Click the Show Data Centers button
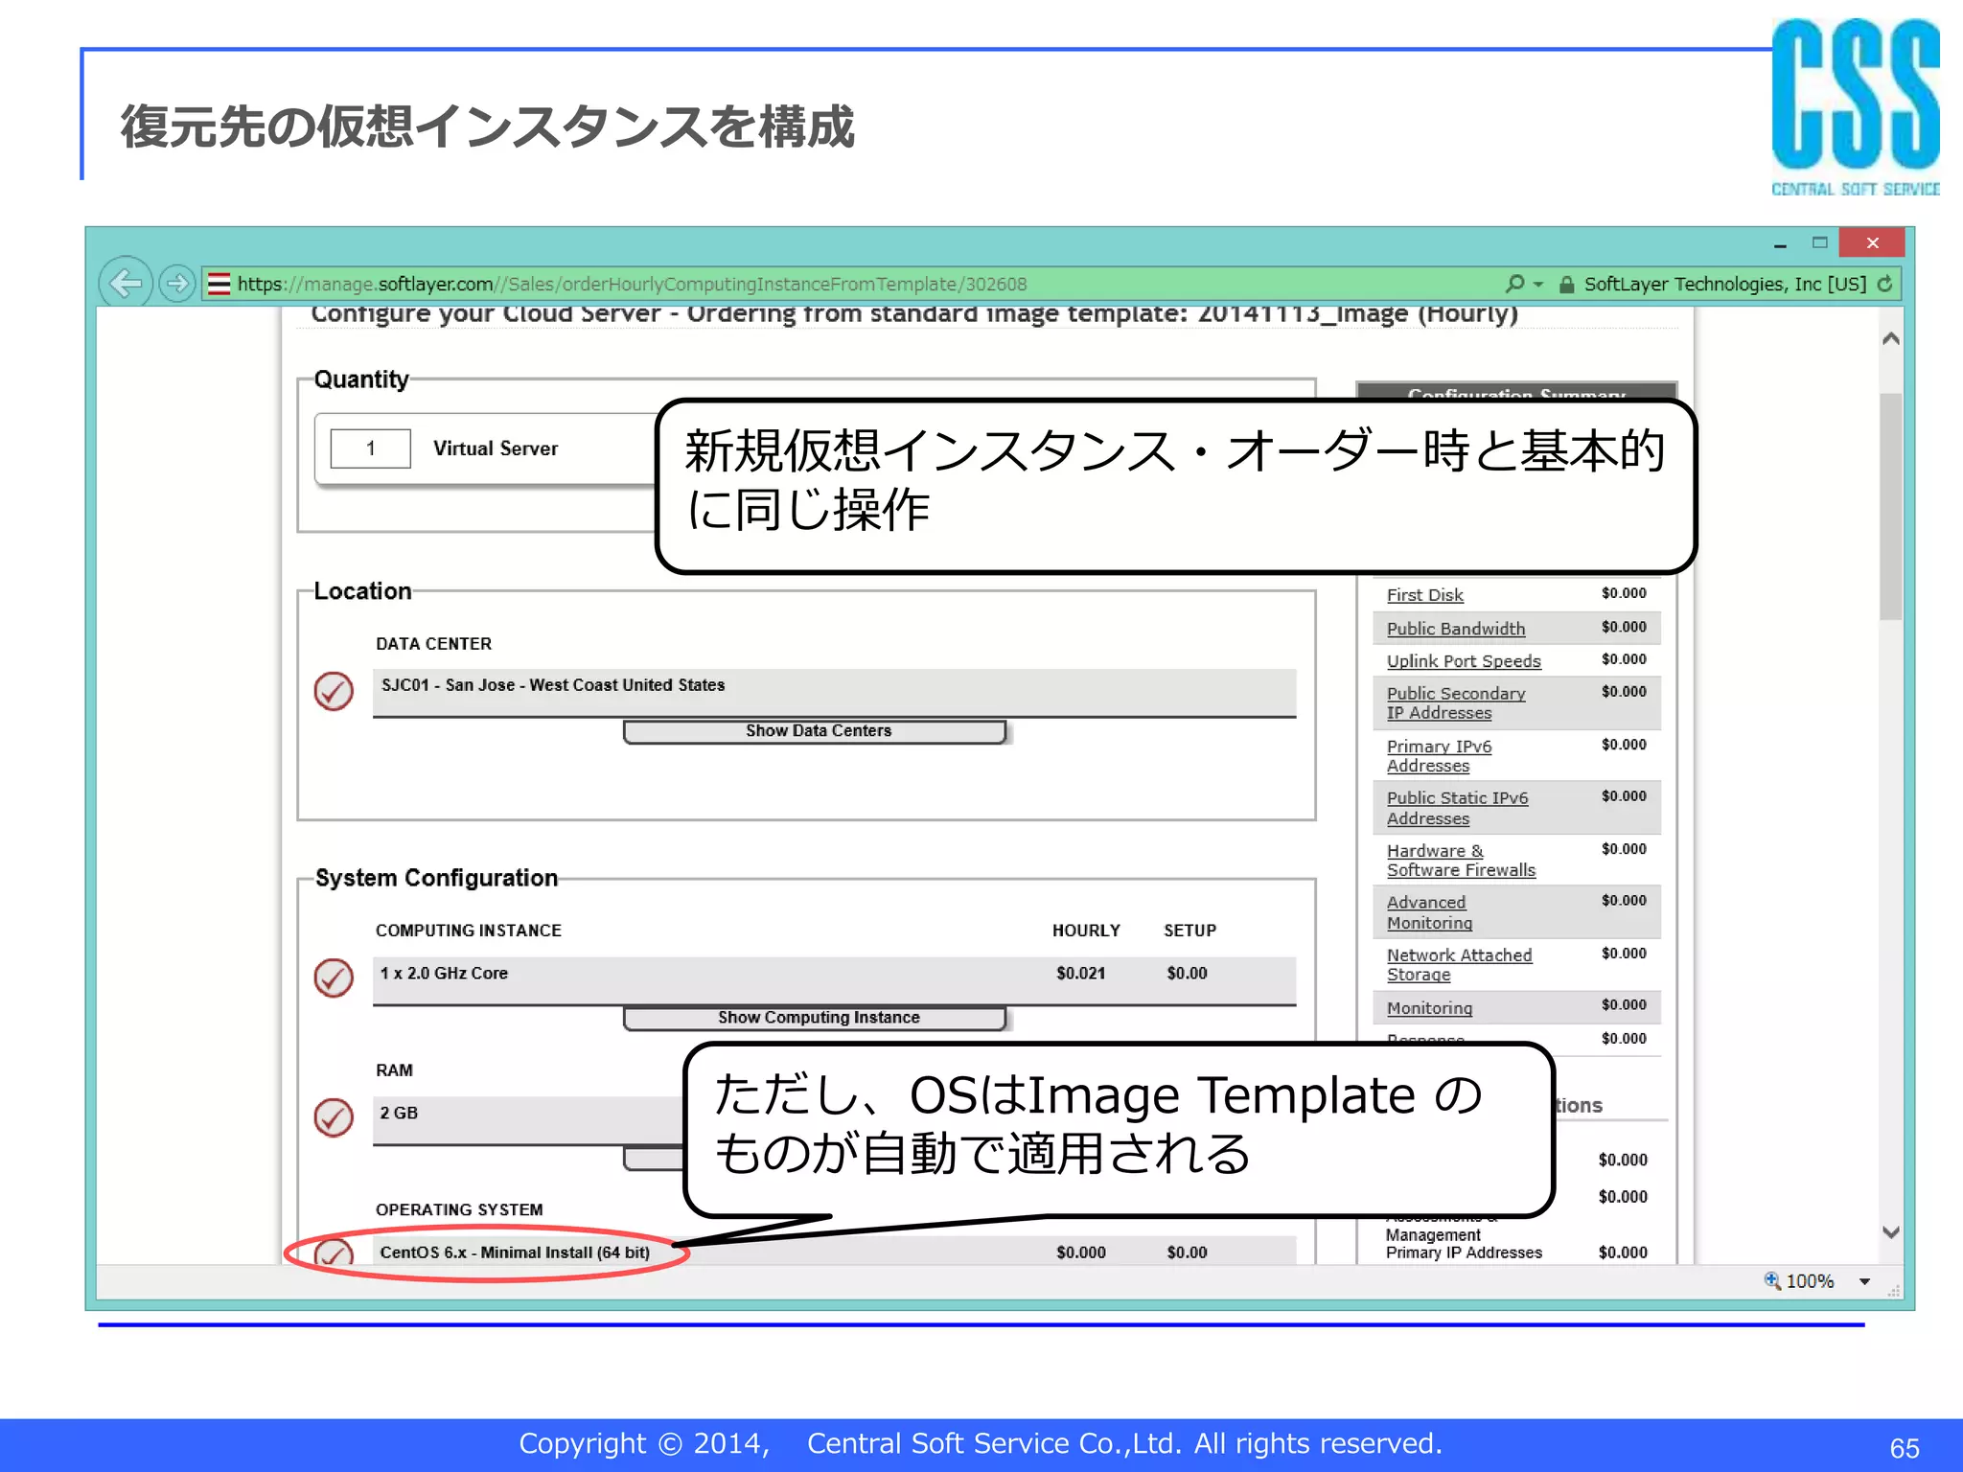The width and height of the screenshot is (1963, 1472). pyautogui.click(x=816, y=731)
